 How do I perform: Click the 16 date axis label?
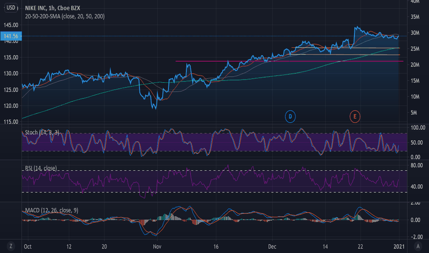(216, 247)
